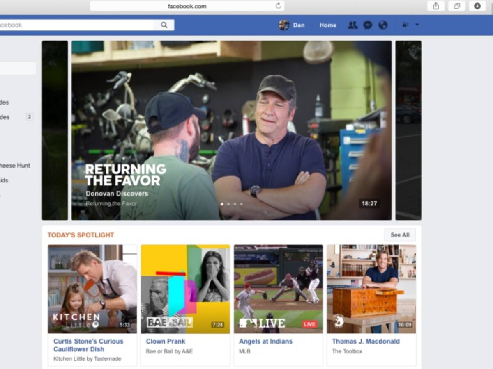Click the 5:33 duration badge
Viewport: 493px width, 369px height.
point(124,325)
